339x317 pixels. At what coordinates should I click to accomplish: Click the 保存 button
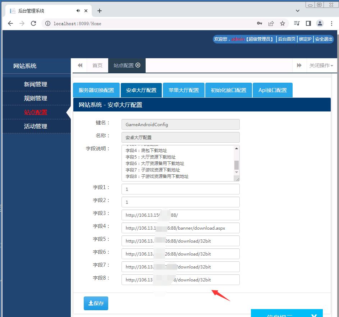(x=96, y=303)
